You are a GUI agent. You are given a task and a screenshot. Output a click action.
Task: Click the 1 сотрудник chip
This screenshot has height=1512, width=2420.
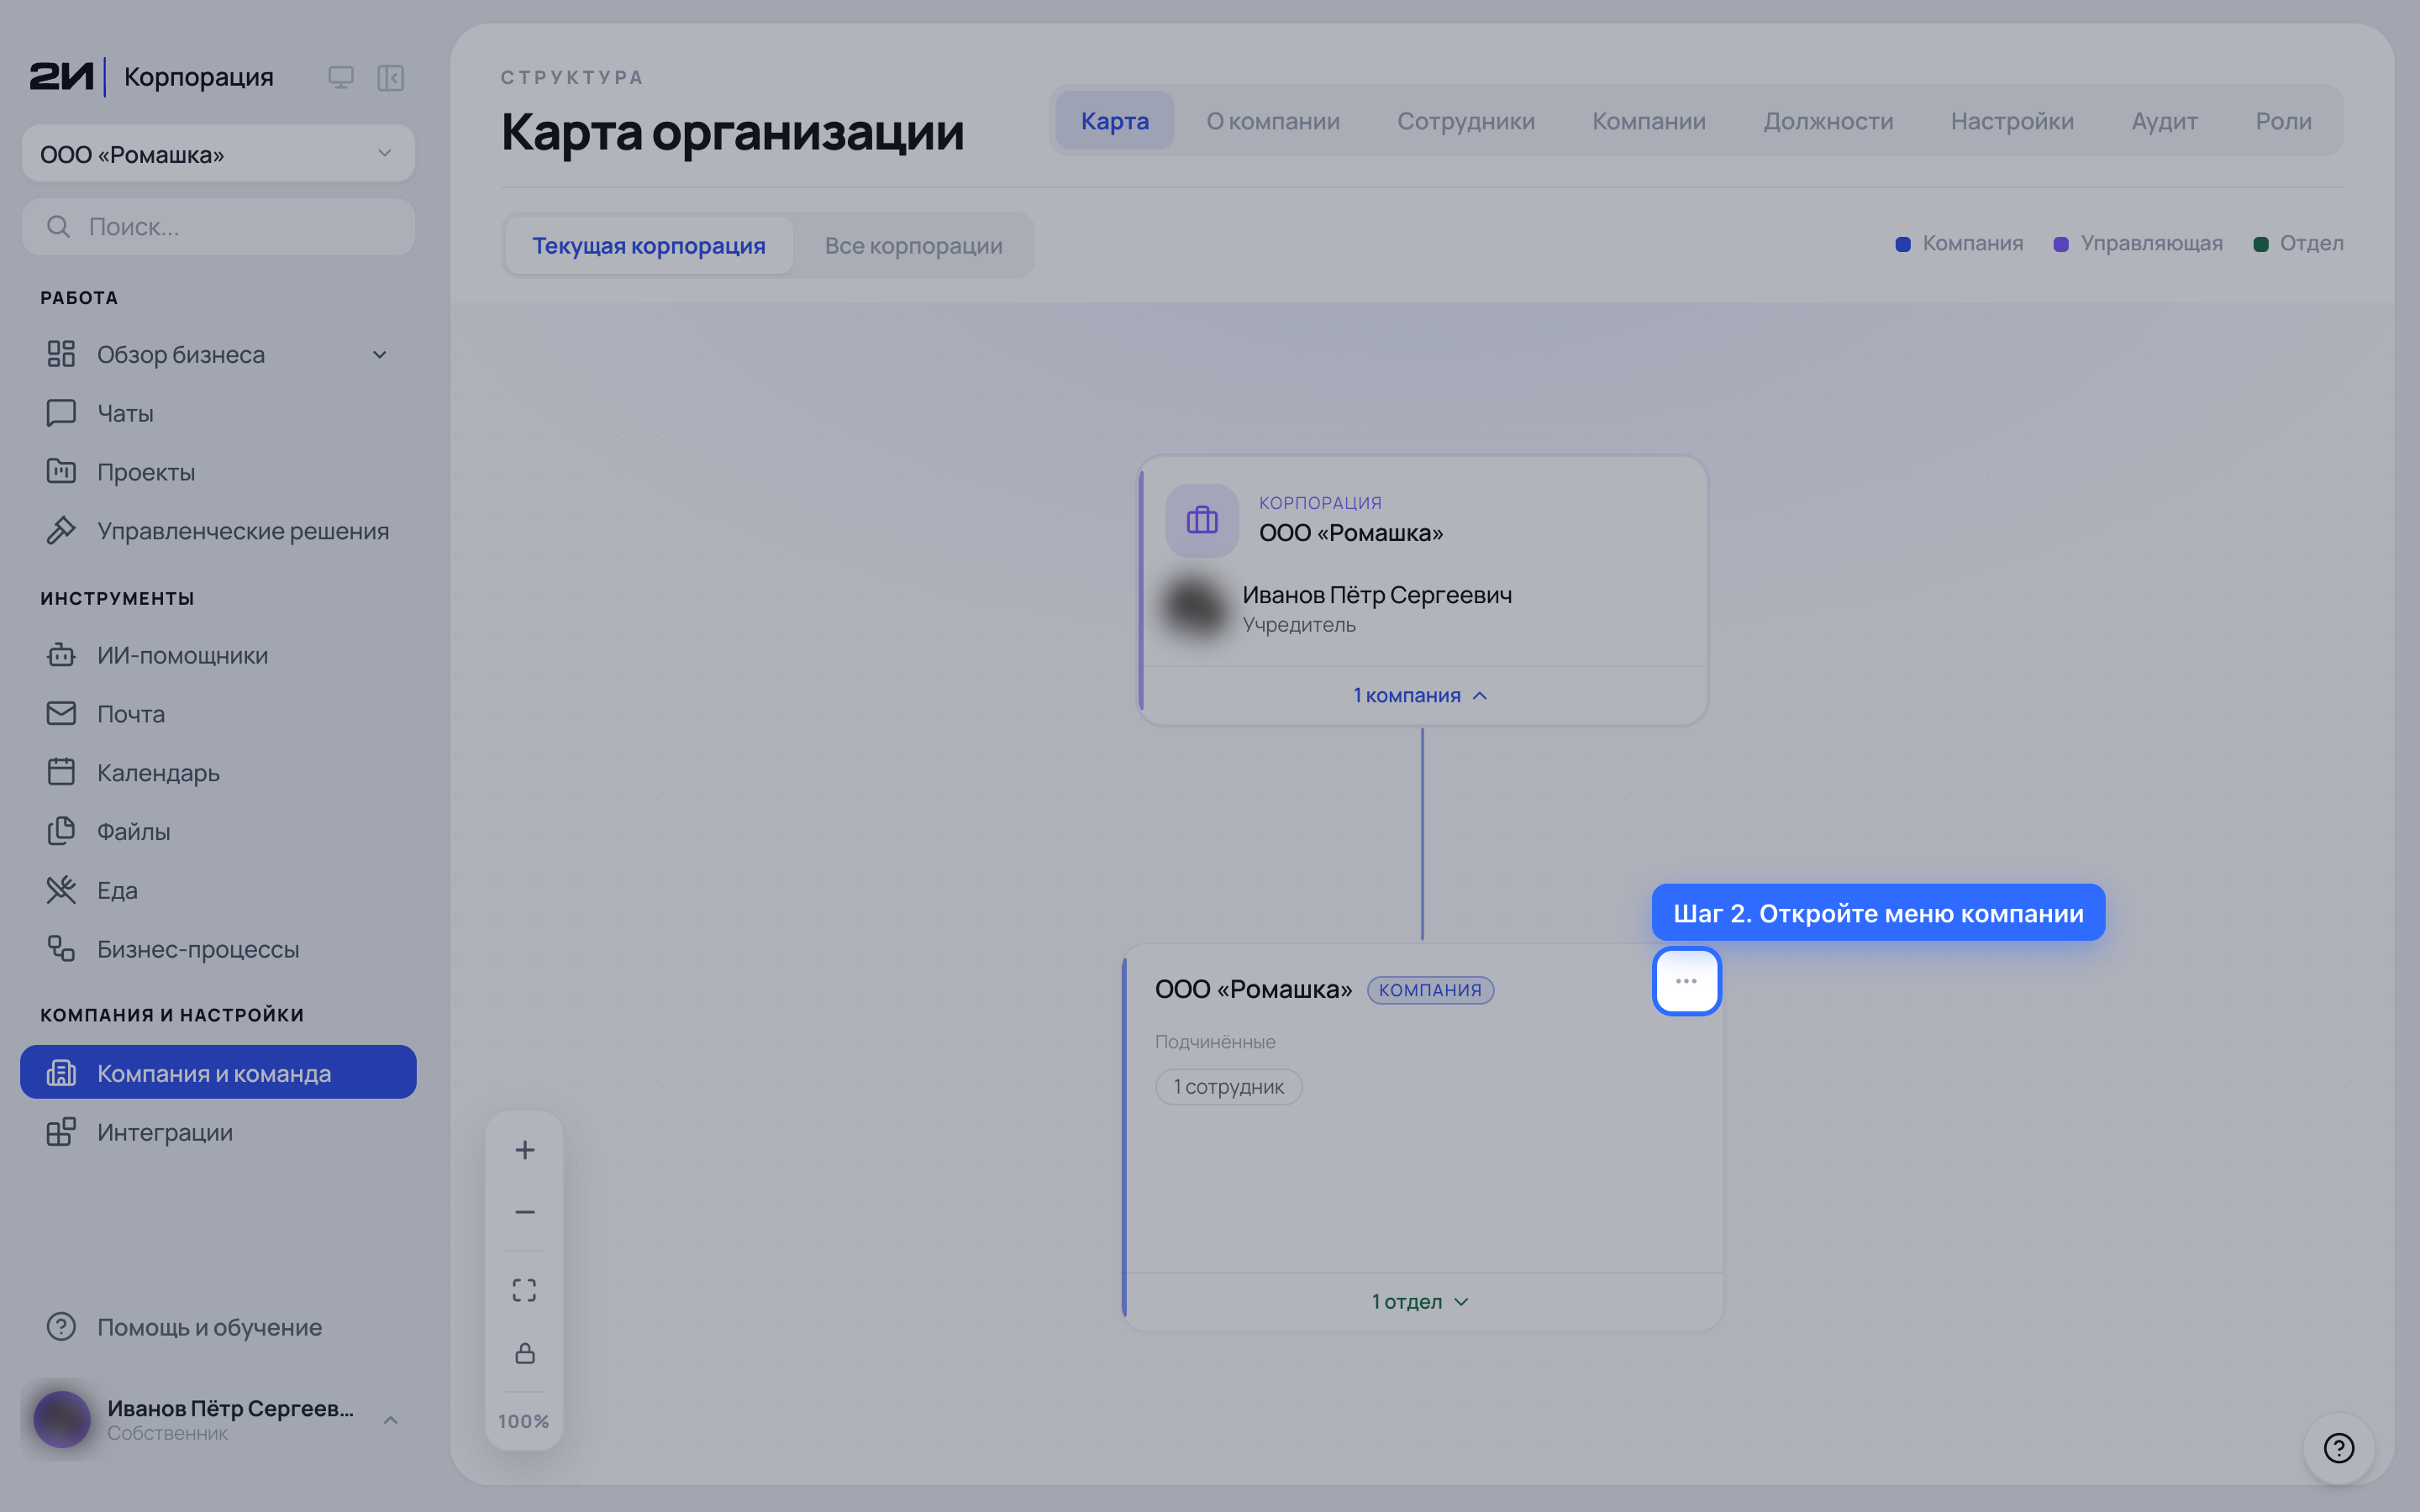point(1228,1087)
